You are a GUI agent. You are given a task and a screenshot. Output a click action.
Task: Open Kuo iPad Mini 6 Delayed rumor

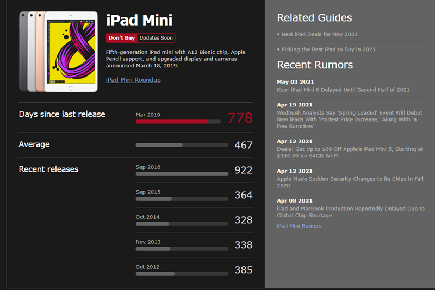(x=343, y=90)
